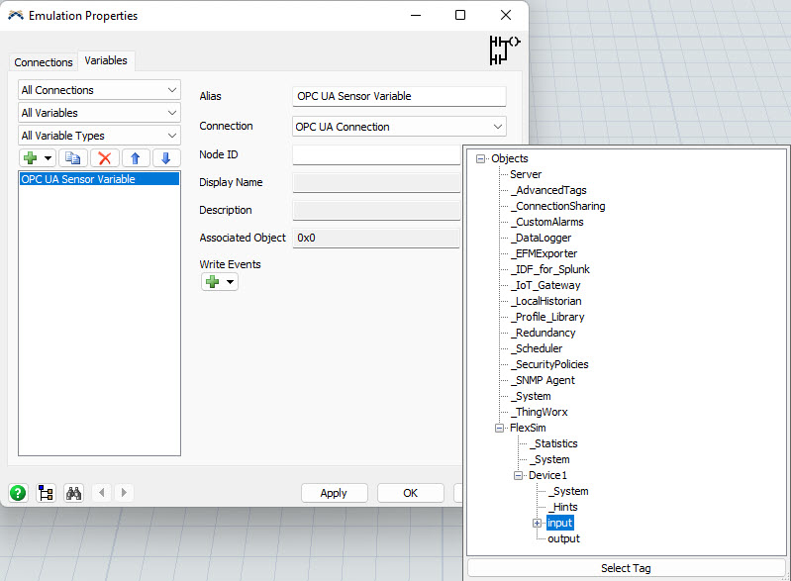Image resolution: width=791 pixels, height=581 pixels.
Task: Expand the input tree node
Action: [538, 523]
